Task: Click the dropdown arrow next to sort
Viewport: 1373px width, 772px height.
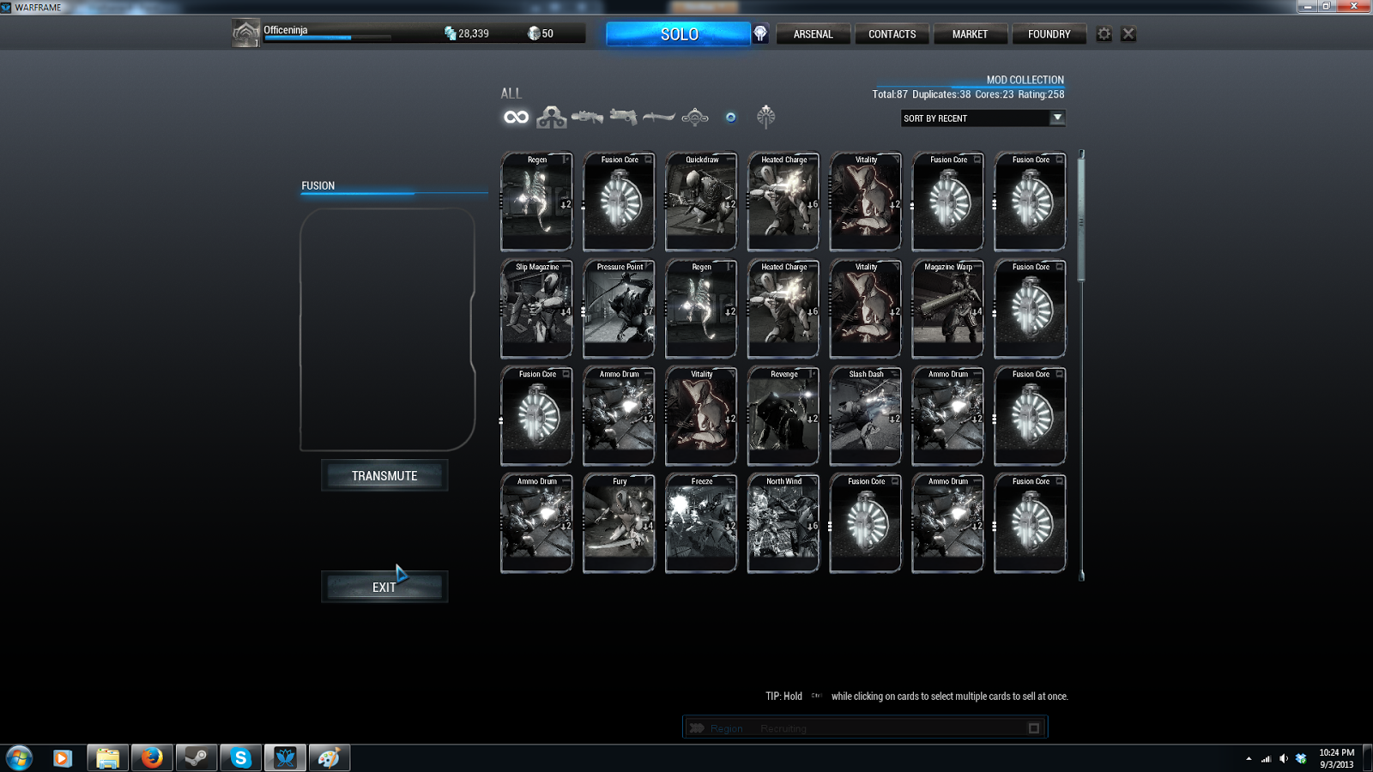Action: (x=1057, y=118)
